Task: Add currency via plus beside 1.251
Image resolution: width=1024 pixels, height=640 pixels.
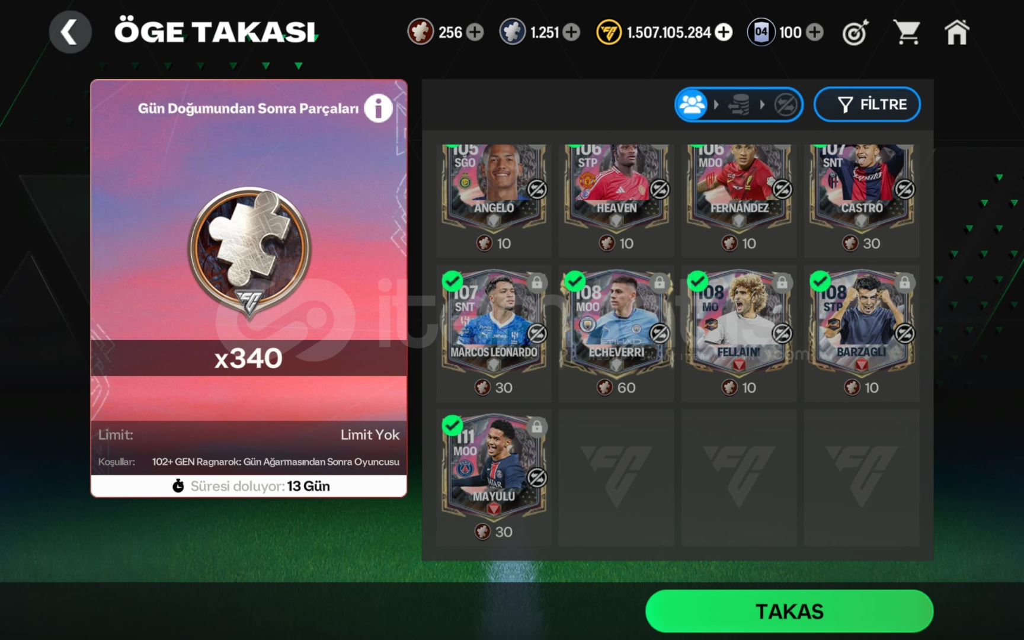Action: [571, 32]
